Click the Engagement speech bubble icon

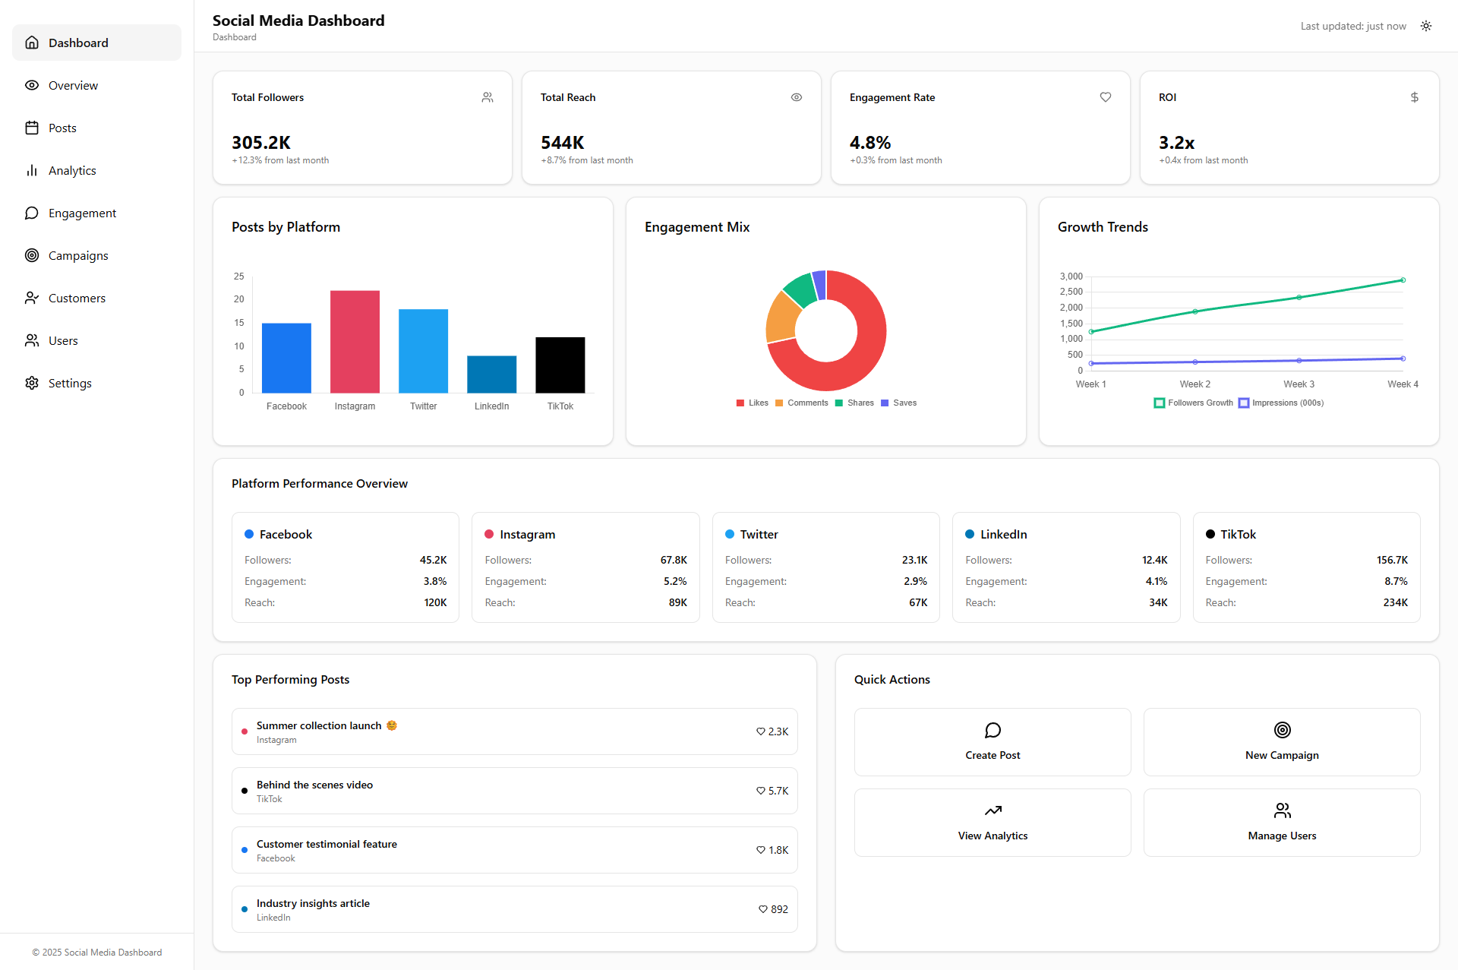(32, 213)
